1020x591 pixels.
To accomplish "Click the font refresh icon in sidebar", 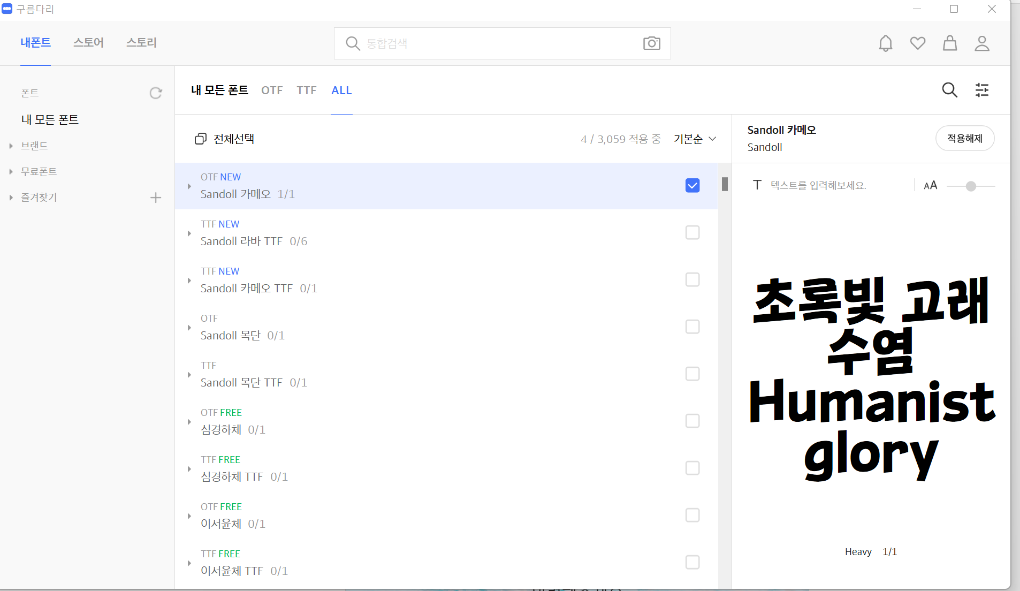I will tap(156, 93).
